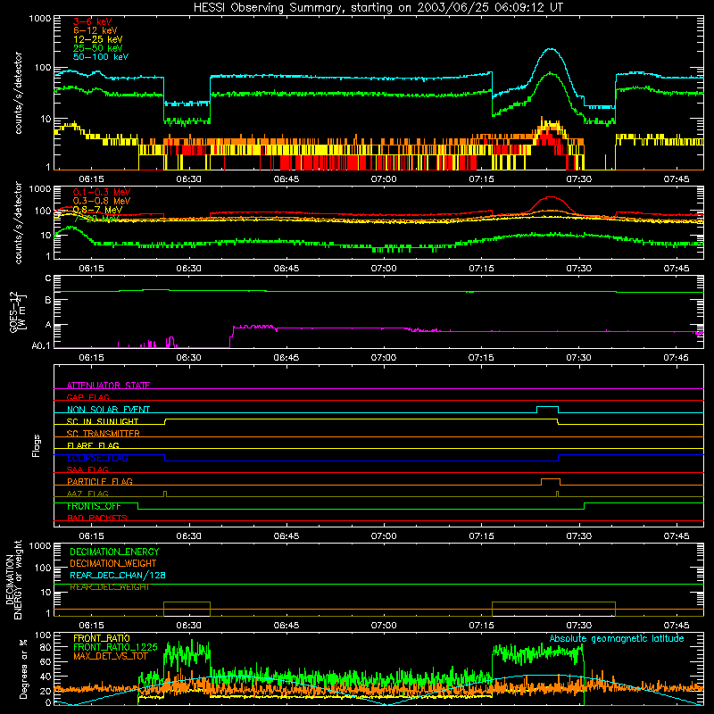The image size is (714, 714).
Task: Select the GAP_FLAG label
Action: click(87, 397)
